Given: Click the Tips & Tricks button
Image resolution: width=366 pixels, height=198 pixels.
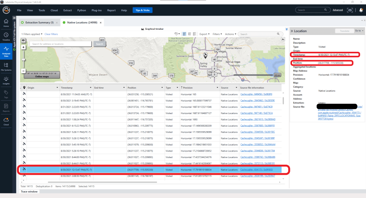Looking at the screenshot, I should (x=143, y=10).
